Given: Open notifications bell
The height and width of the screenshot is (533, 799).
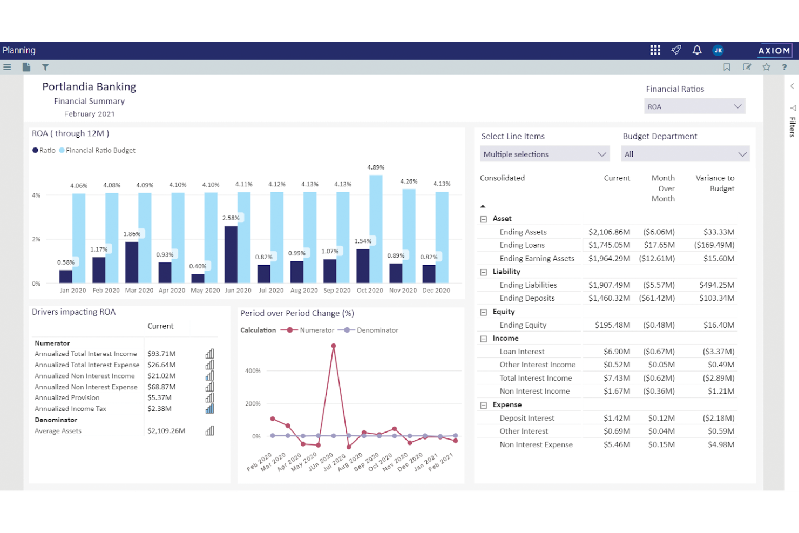Looking at the screenshot, I should 697,50.
